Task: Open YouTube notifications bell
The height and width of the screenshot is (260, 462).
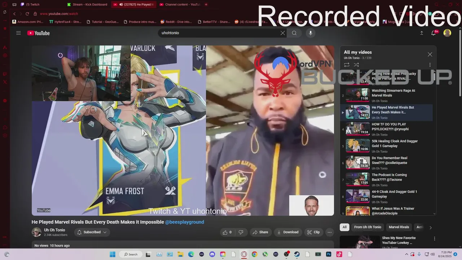Action: [x=434, y=33]
